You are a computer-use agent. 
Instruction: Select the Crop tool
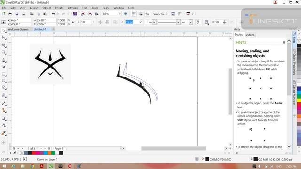(x=3, y=45)
